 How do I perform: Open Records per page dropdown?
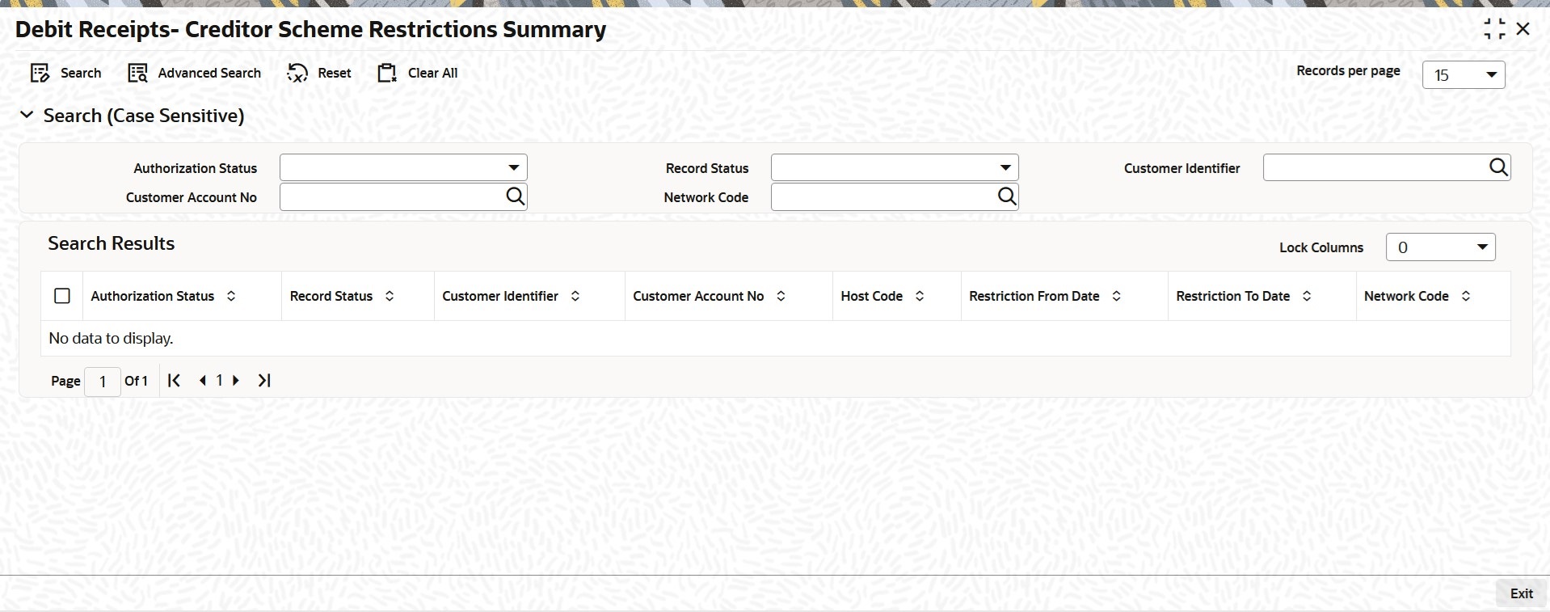coord(1464,75)
